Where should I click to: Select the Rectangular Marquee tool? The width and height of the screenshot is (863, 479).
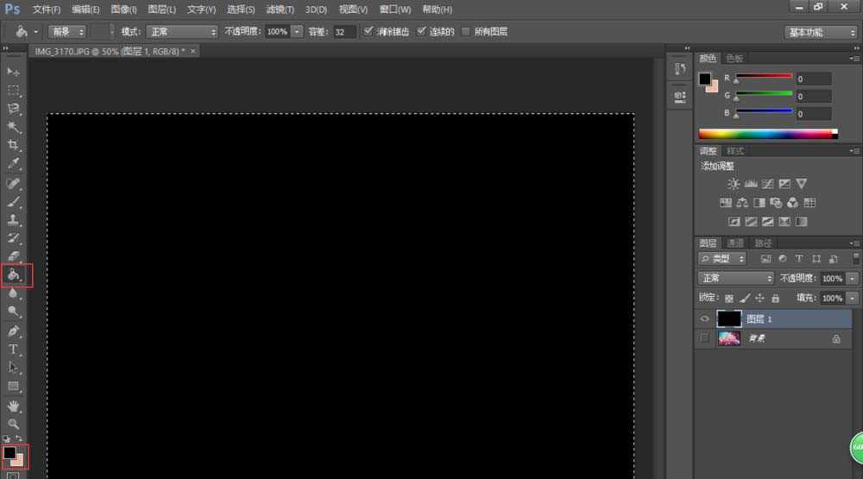(13, 91)
